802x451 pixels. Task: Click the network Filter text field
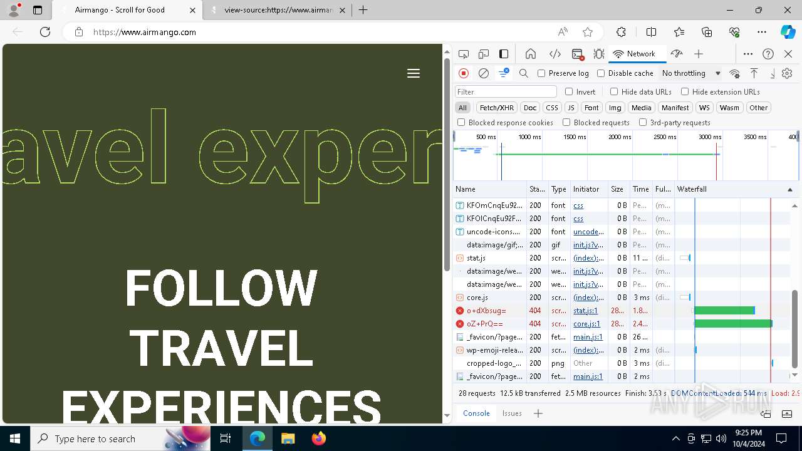coord(506,91)
